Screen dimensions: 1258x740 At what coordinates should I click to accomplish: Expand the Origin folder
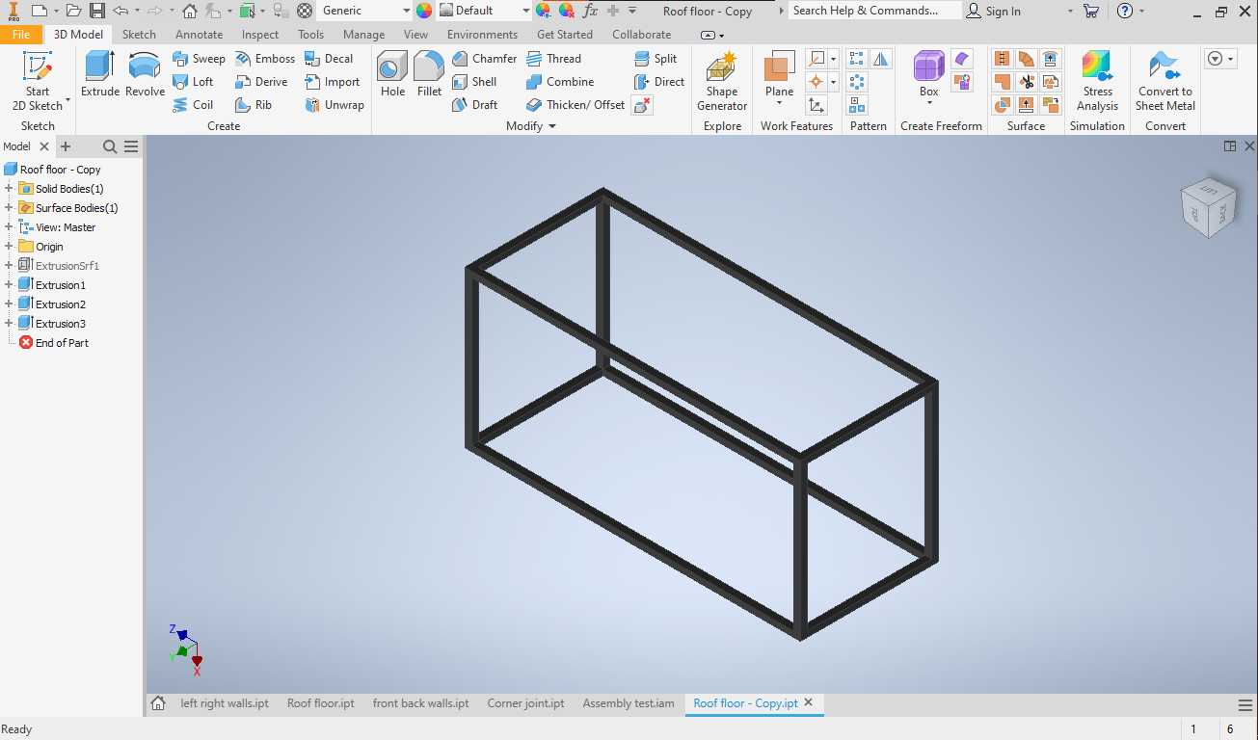[9, 247]
